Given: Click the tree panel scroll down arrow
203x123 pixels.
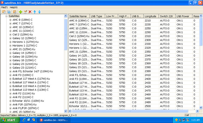Looking at the screenshot, I should tap(65, 111).
